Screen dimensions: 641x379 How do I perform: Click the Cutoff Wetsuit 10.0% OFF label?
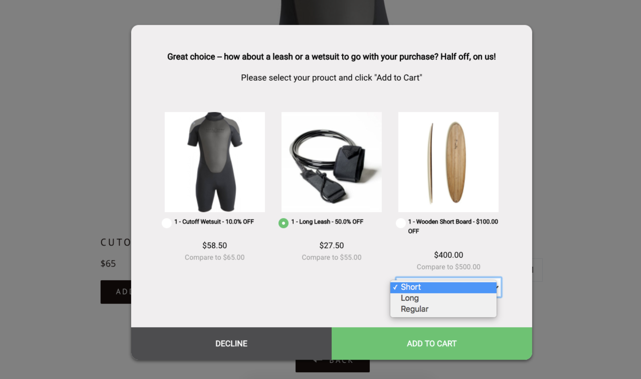point(214,222)
